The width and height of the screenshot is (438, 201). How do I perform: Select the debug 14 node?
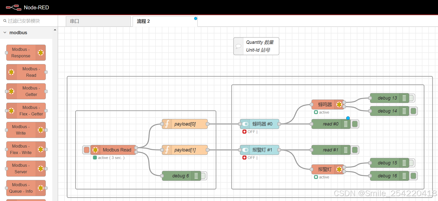389,111
